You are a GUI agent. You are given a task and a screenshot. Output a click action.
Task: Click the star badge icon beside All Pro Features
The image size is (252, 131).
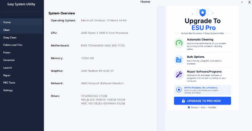point(179,90)
